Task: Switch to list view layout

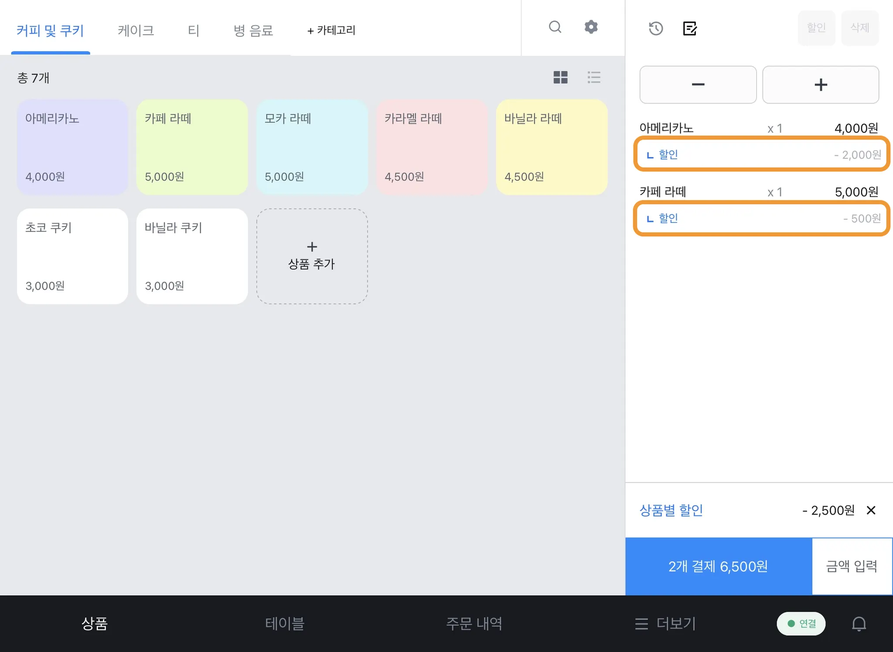Action: (x=594, y=78)
